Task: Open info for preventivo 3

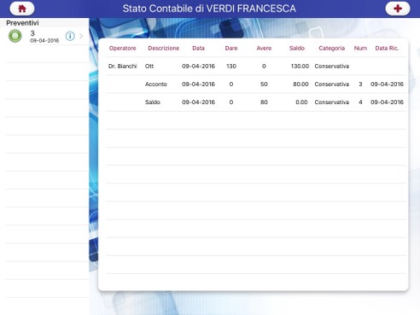Action: [70, 36]
